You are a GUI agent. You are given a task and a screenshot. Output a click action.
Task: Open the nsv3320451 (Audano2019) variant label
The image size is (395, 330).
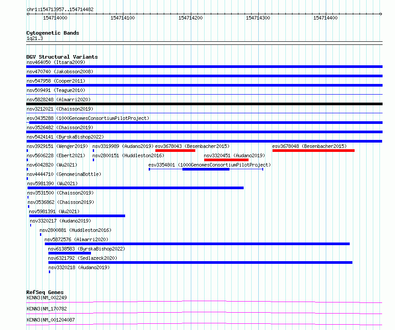234,155
